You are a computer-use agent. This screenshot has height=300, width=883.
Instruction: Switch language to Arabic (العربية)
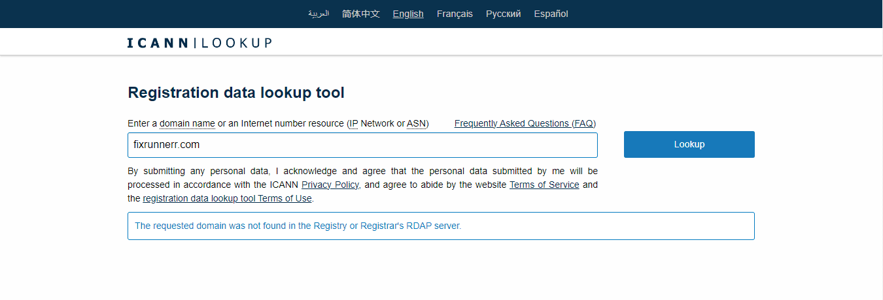pos(319,14)
